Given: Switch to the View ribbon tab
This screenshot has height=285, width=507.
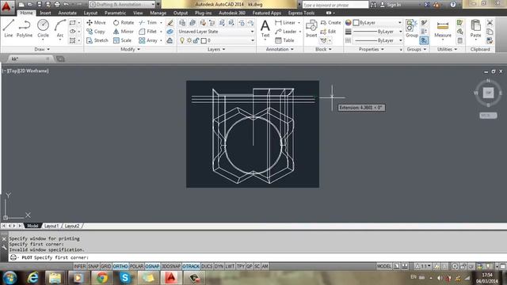Looking at the screenshot, I should [138, 13].
